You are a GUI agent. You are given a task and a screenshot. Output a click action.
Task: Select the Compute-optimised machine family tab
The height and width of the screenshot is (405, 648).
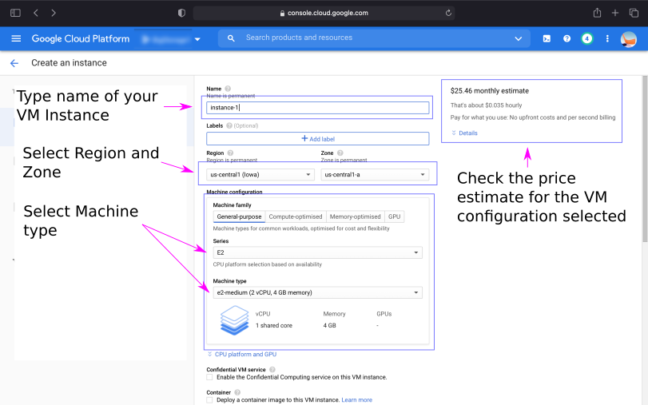tap(295, 216)
